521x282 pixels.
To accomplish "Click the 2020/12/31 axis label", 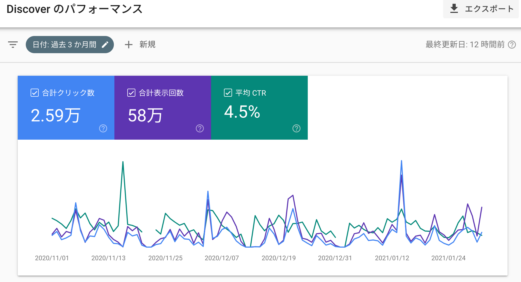I will (x=335, y=258).
